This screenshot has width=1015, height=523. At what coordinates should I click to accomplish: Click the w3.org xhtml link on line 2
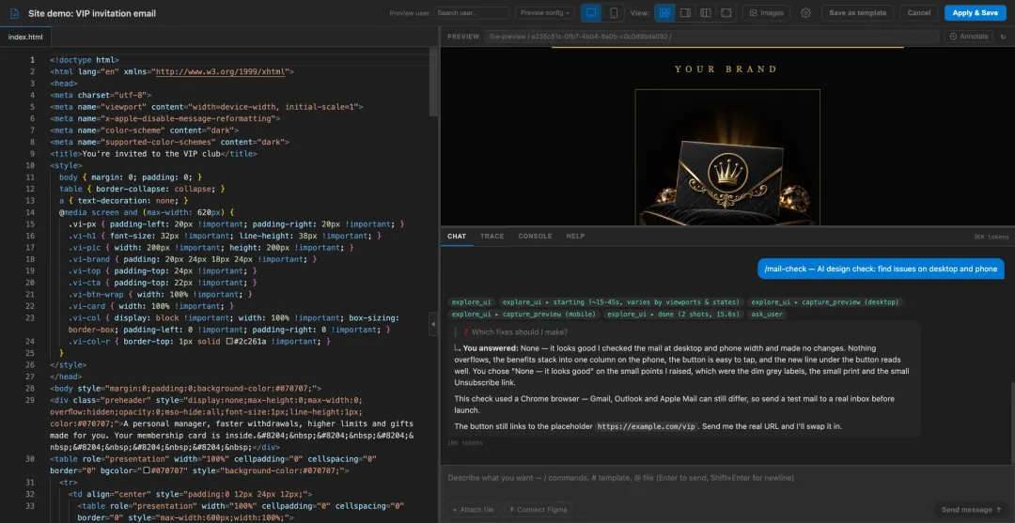coord(221,71)
